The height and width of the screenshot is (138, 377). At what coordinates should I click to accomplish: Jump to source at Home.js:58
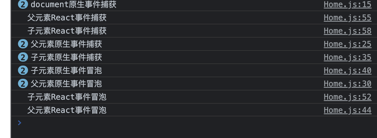click(347, 31)
